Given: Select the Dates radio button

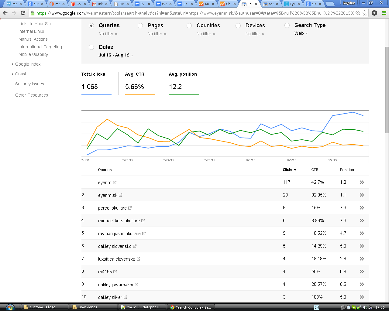Looking at the screenshot, I should 91,47.
